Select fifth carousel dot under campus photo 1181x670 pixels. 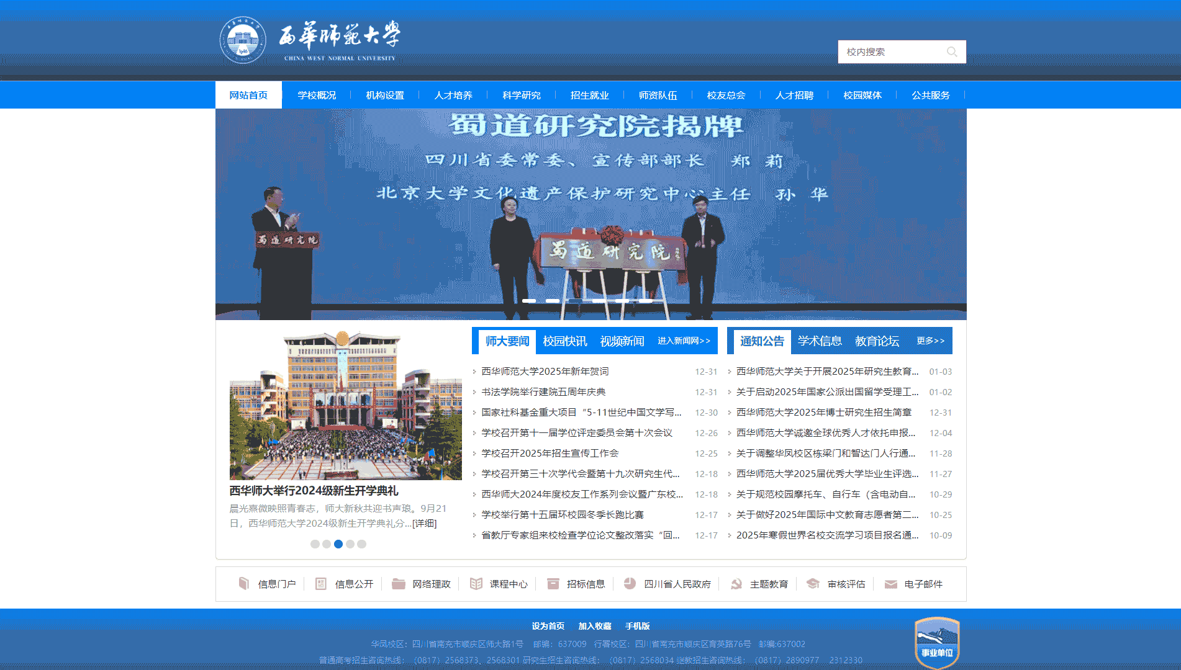click(x=362, y=544)
